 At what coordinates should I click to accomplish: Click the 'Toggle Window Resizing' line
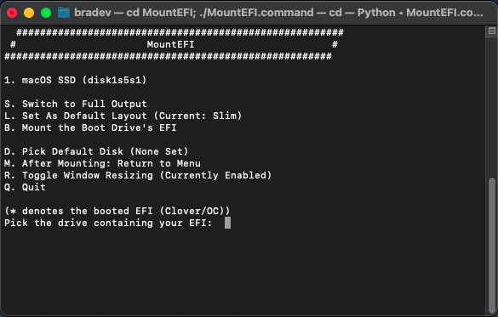point(138,175)
